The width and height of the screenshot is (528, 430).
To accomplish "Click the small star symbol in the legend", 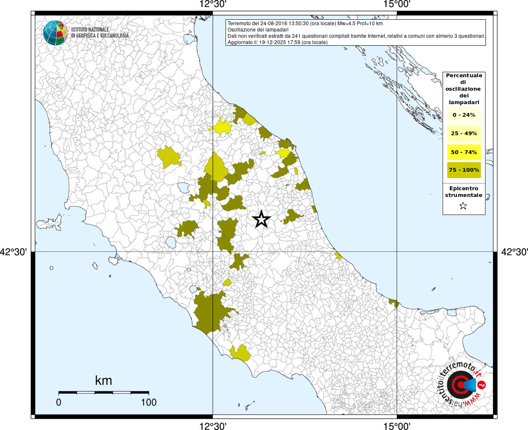I will pyautogui.click(x=463, y=206).
